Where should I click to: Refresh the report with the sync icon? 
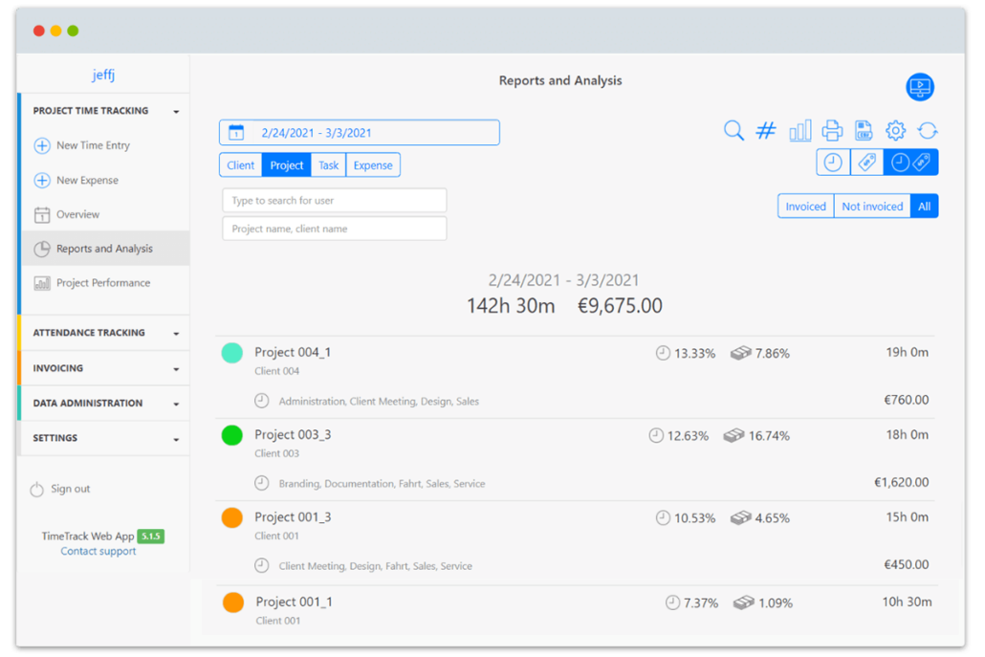coord(928,131)
